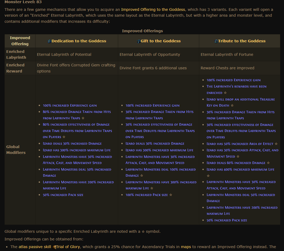This screenshot has height=251, width=284.
Task: Open the 100% increased Pack size modifier
Action: click(147, 195)
